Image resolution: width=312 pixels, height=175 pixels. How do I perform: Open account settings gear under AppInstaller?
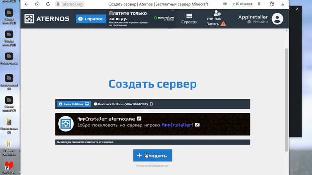pyautogui.click(x=249, y=22)
